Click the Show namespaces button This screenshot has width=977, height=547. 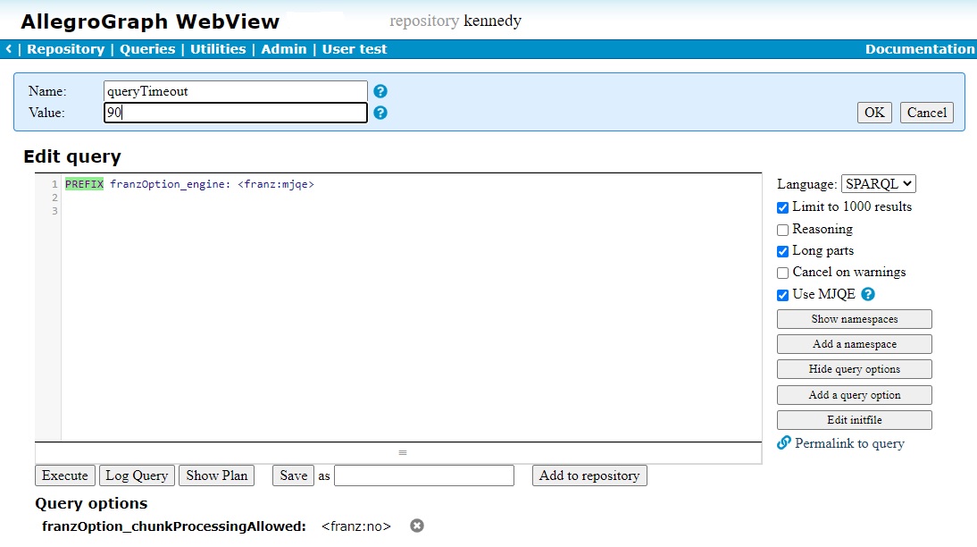click(x=854, y=319)
